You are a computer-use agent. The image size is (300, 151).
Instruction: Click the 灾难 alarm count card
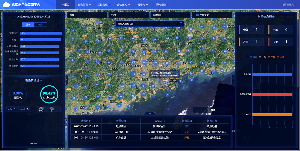pos(281,42)
